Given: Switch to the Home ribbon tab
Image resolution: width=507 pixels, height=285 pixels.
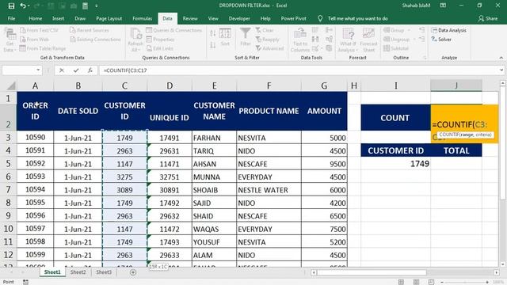Looking at the screenshot, I should click(x=35, y=18).
